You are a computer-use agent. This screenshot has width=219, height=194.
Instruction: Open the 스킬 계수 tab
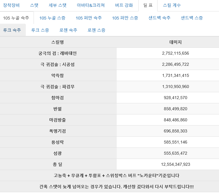click(x=172, y=5)
